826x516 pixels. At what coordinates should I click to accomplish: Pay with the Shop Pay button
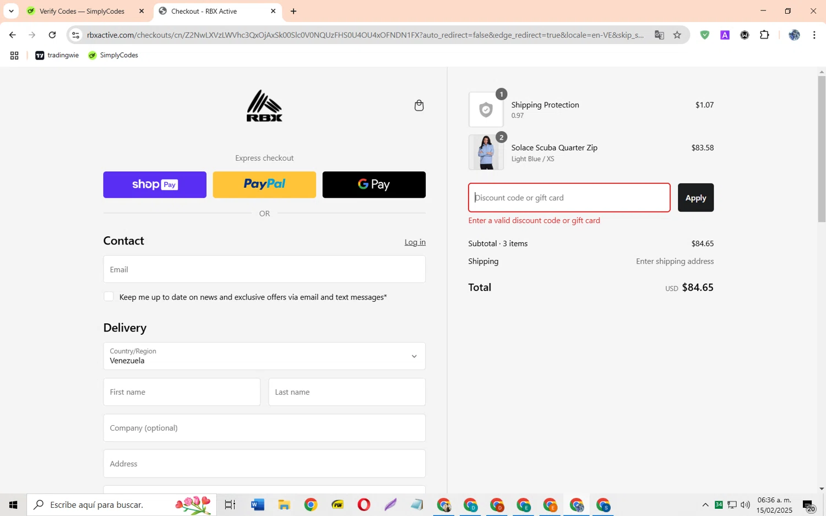(155, 184)
